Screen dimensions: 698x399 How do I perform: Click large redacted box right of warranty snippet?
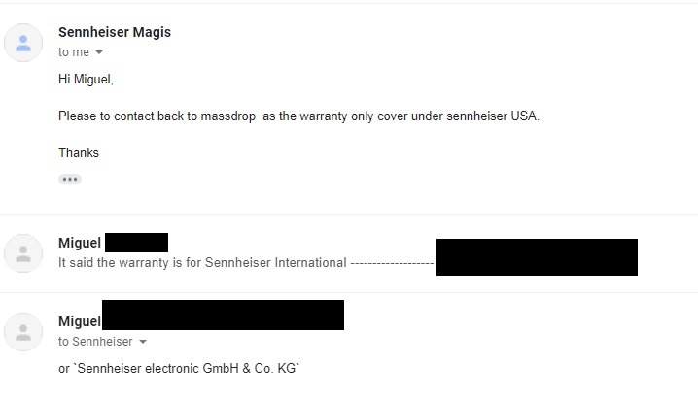[x=537, y=257]
